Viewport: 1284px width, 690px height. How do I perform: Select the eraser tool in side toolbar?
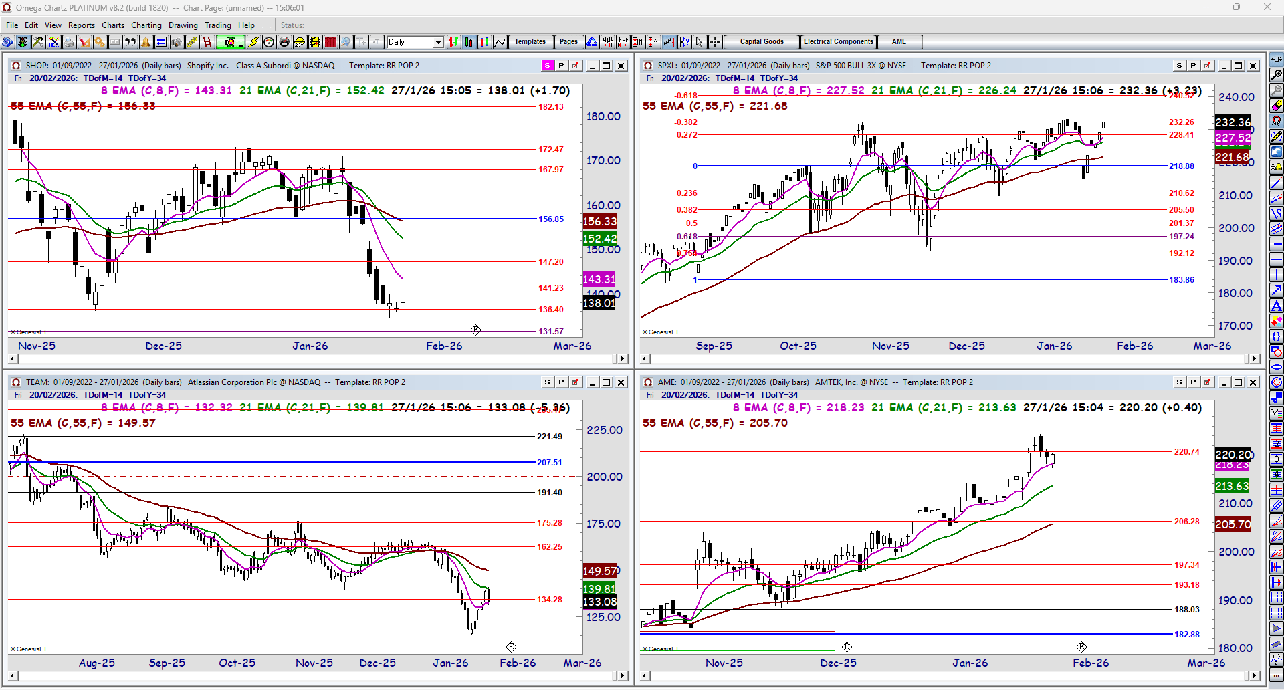[x=1277, y=106]
